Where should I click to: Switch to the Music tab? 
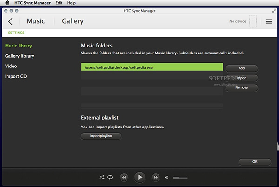(x=36, y=21)
